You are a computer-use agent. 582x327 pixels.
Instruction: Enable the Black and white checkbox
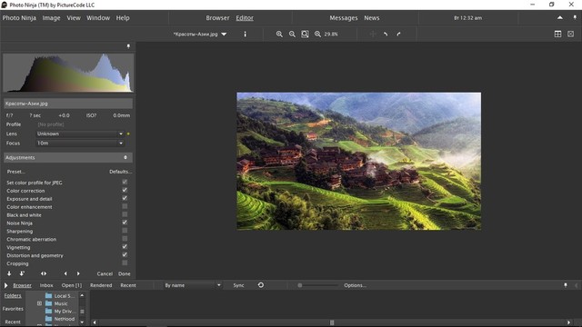pyautogui.click(x=125, y=214)
